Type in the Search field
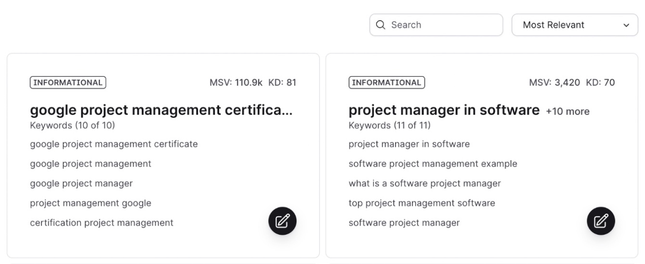The image size is (645, 264). [442, 25]
